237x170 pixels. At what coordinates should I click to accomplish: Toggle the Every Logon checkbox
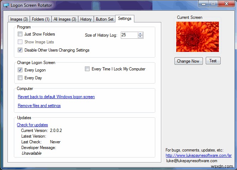click(20, 70)
